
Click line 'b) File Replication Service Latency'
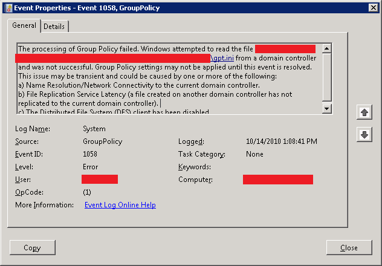click(155, 94)
